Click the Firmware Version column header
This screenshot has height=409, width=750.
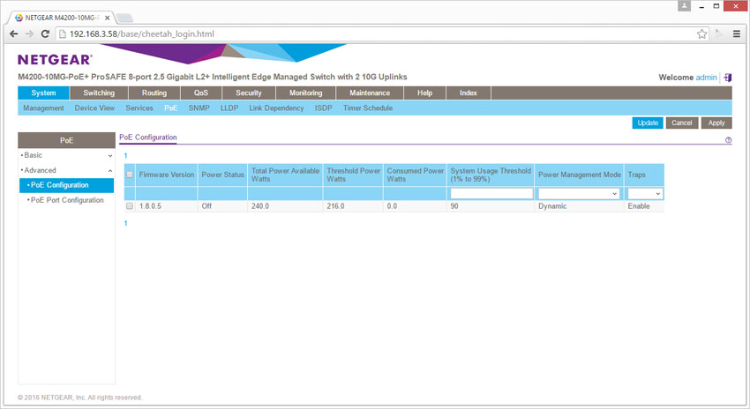pyautogui.click(x=167, y=175)
